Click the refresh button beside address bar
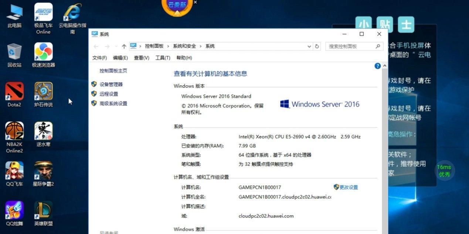The width and height of the screenshot is (469, 234). (317, 47)
